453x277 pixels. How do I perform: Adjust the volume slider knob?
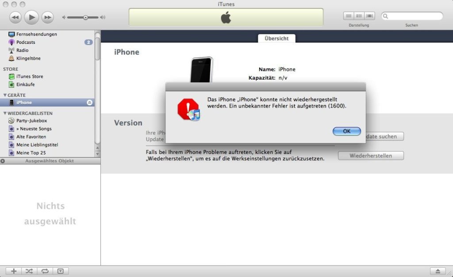[x=85, y=18]
